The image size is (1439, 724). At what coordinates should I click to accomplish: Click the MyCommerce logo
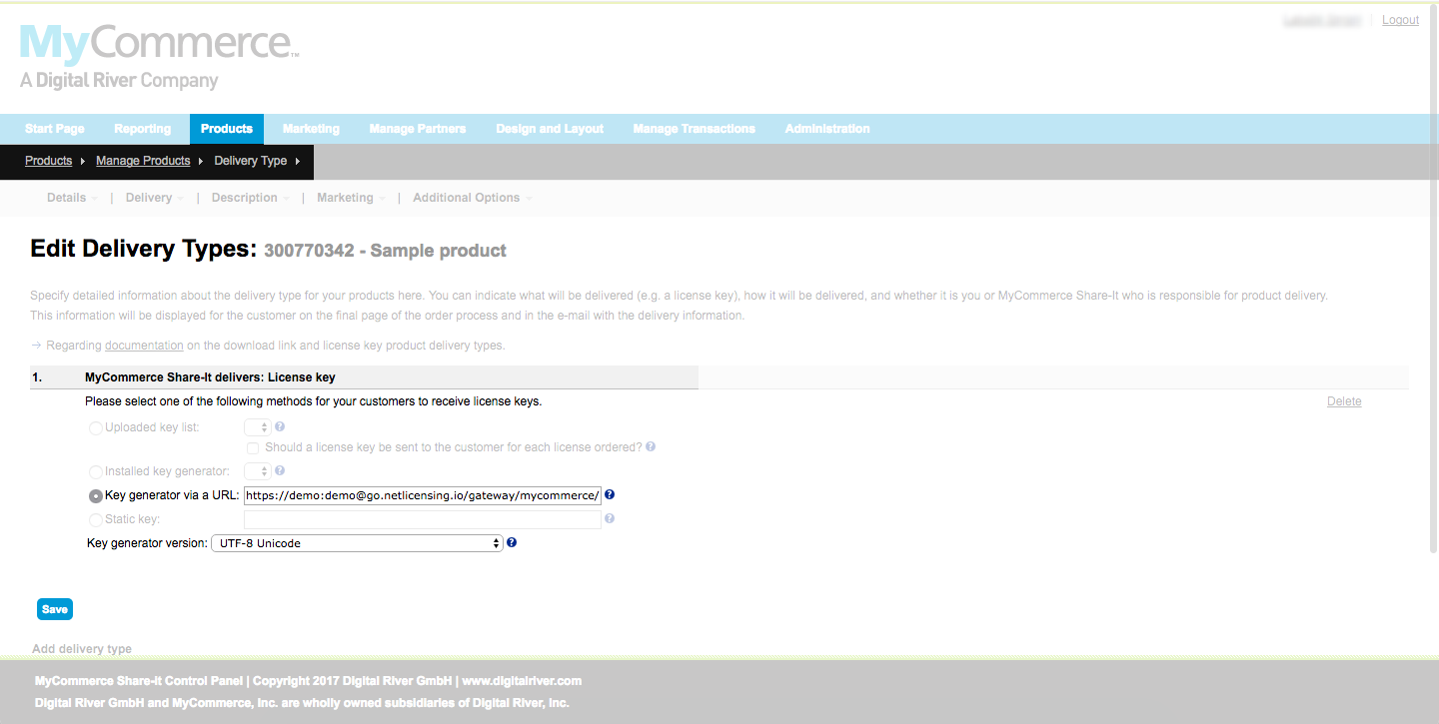tap(159, 57)
